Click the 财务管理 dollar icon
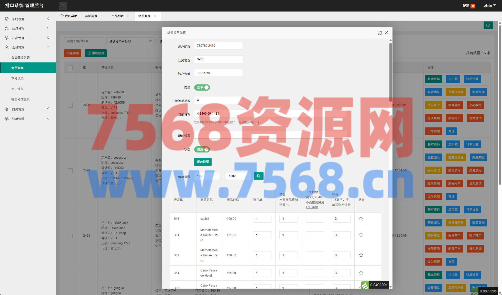This screenshot has height=295, width=502. [7, 109]
